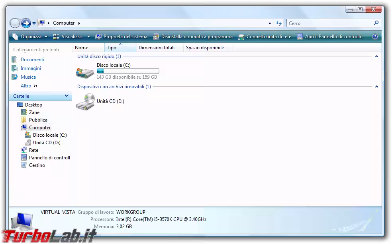The height and width of the screenshot is (244, 392).
Task: Select Disco locale (C:) in tree
Action: click(x=50, y=135)
